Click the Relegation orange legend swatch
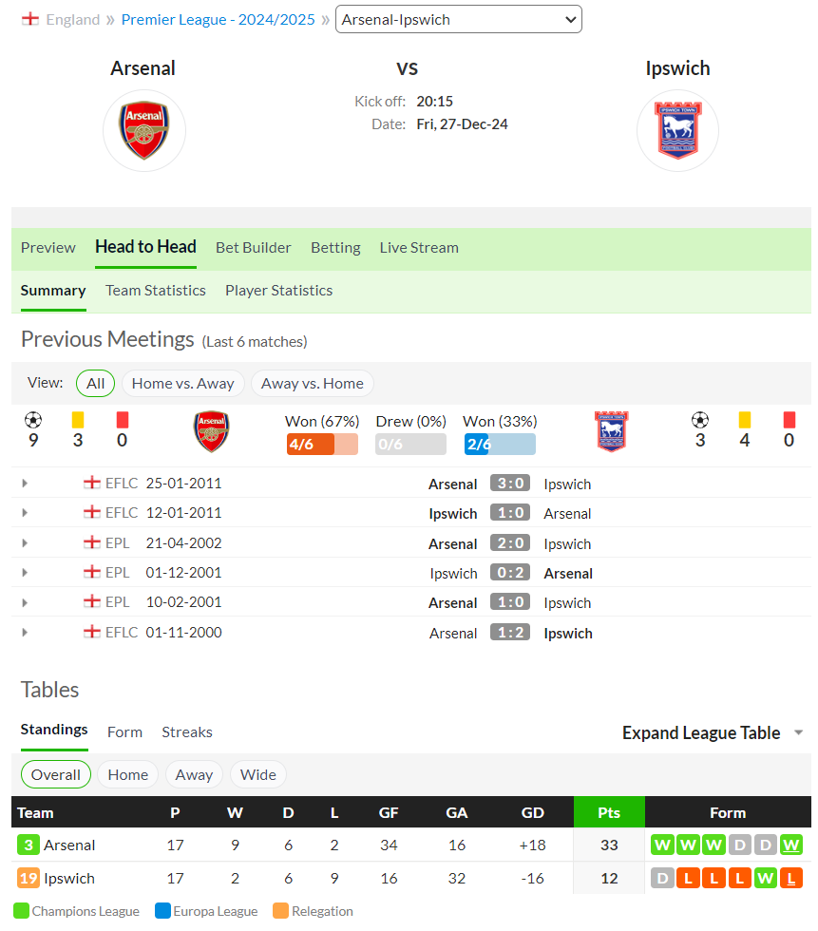This screenshot has height=931, width=818. click(x=280, y=911)
